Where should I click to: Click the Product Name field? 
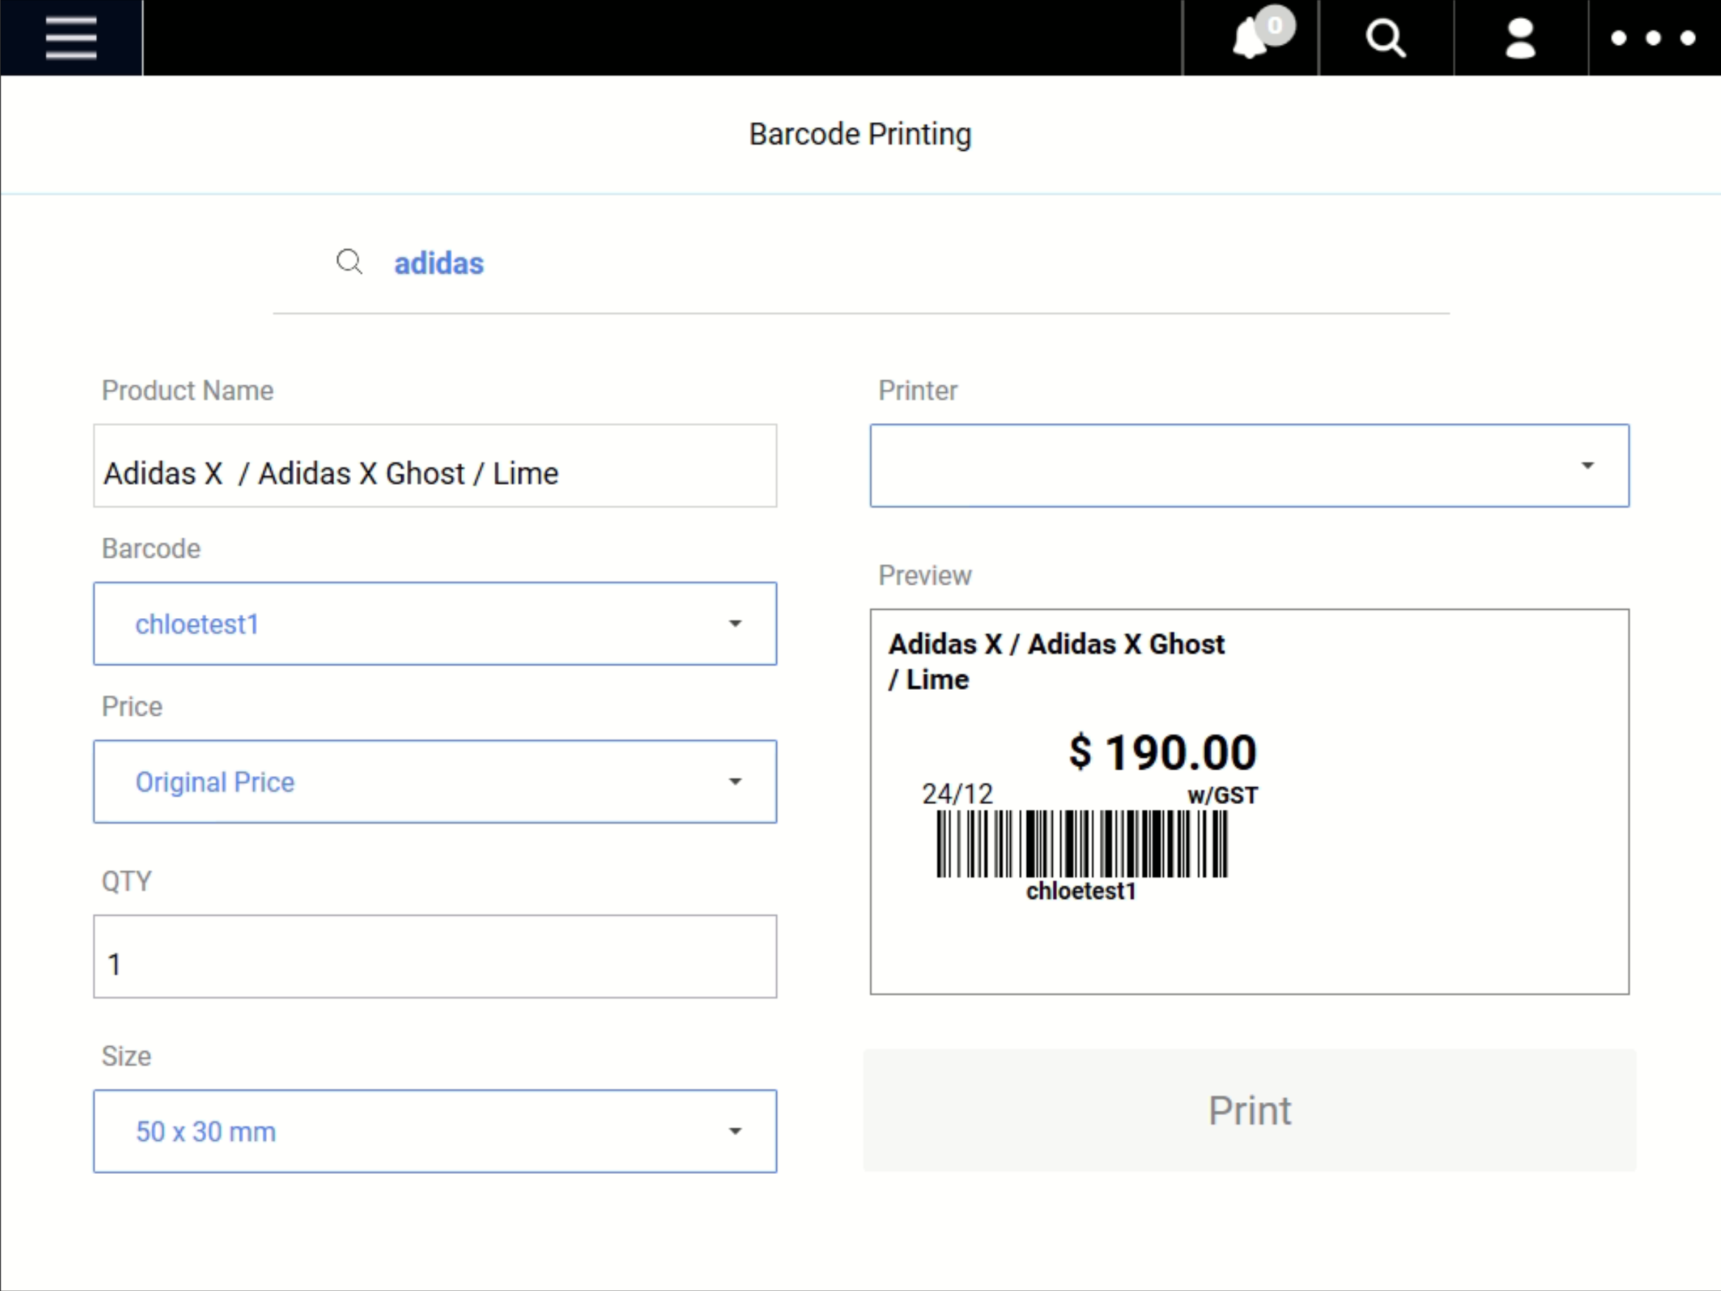(x=435, y=466)
